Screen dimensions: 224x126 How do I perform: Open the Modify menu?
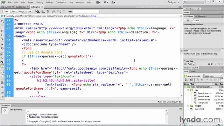(x=40, y=2)
